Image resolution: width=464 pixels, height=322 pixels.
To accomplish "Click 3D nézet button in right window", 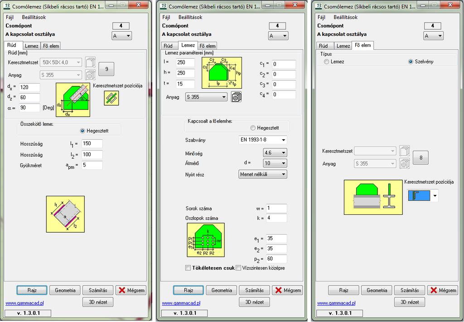I will [x=410, y=302].
